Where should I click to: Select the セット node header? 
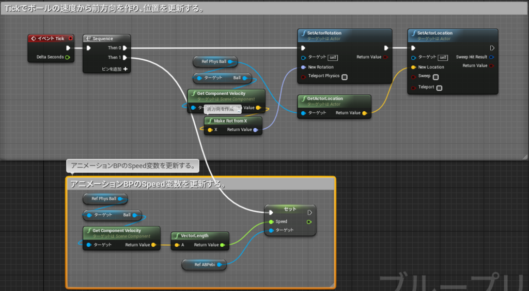point(290,209)
